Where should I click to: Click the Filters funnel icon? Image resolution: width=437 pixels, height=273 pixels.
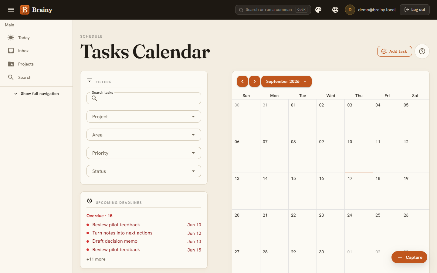pos(90,80)
